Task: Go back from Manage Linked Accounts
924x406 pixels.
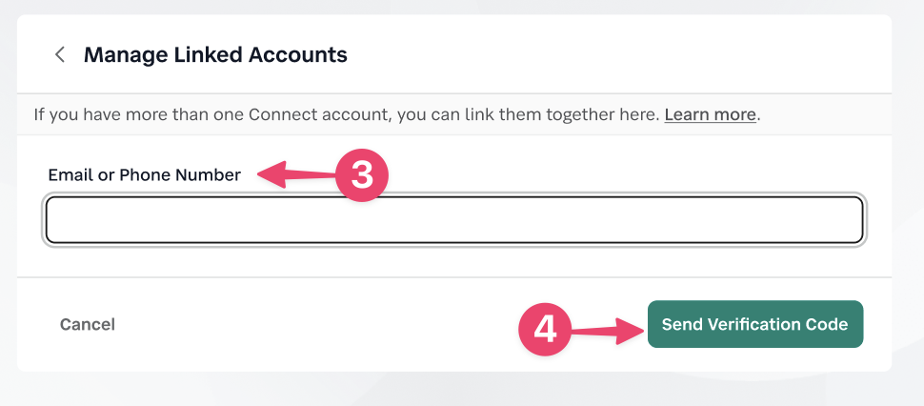Action: click(60, 54)
